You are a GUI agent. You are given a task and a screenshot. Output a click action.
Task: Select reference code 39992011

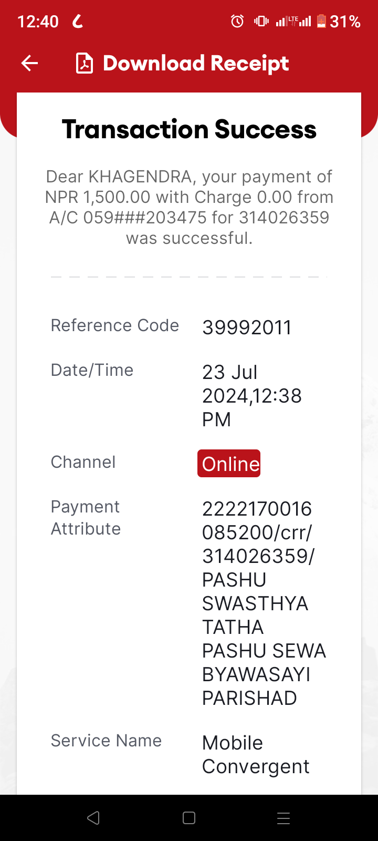pyautogui.click(x=247, y=327)
